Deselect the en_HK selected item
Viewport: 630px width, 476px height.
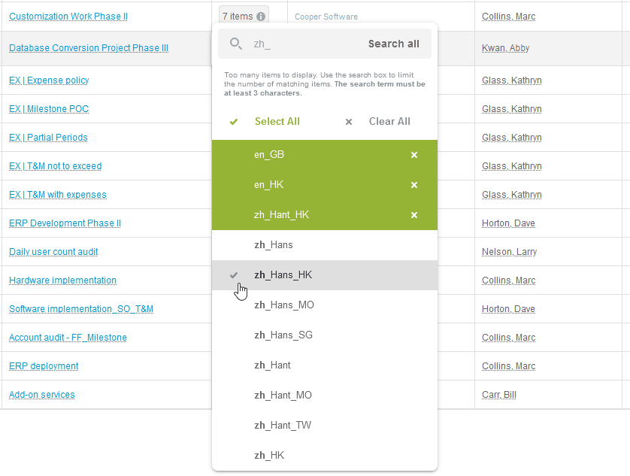click(325, 185)
